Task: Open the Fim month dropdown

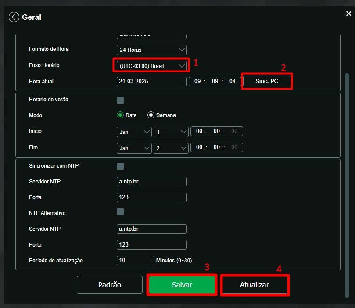Action: (134, 148)
